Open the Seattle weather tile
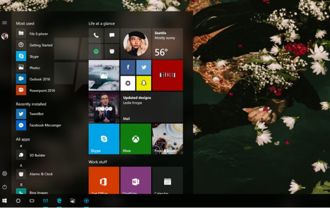 pos(167,43)
